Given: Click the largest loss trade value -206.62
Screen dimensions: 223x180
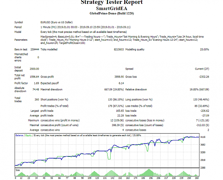Looking at the screenshot, I should [205, 111].
